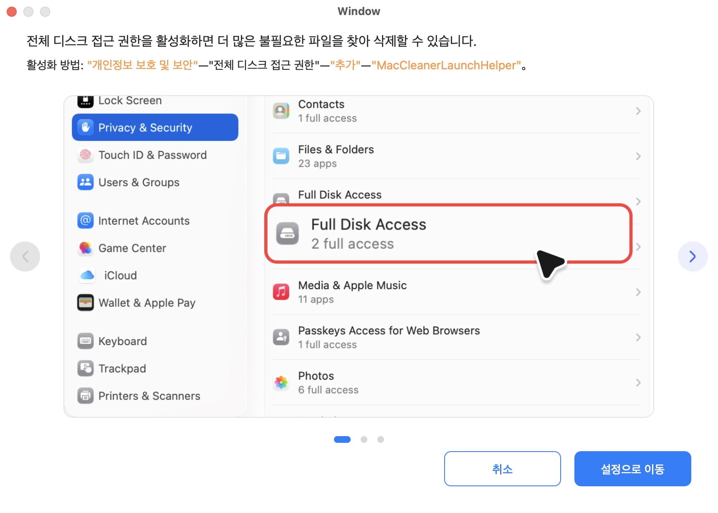Select the Users & Groups icon
Image resolution: width=718 pixels, height=513 pixels.
click(86, 182)
